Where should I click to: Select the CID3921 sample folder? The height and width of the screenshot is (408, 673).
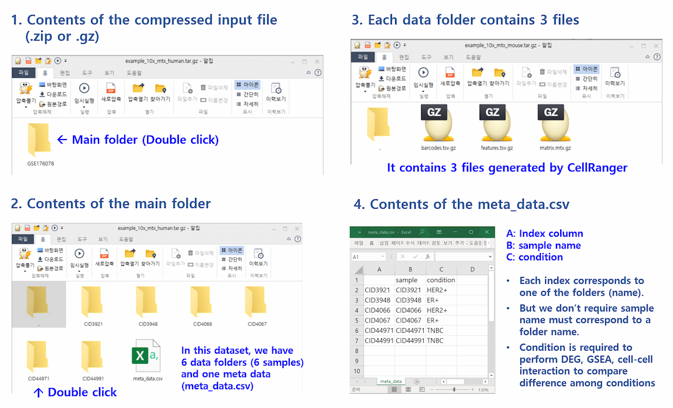[93, 303]
